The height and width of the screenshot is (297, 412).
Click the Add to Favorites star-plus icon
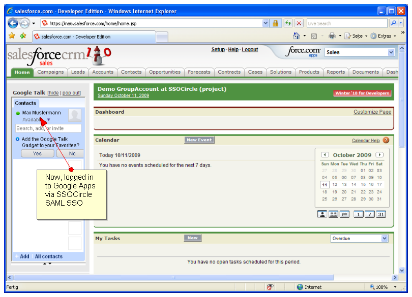pos(23,36)
